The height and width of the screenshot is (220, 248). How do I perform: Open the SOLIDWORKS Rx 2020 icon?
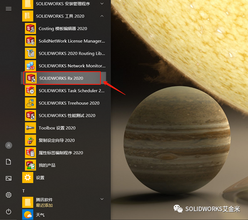31,78
